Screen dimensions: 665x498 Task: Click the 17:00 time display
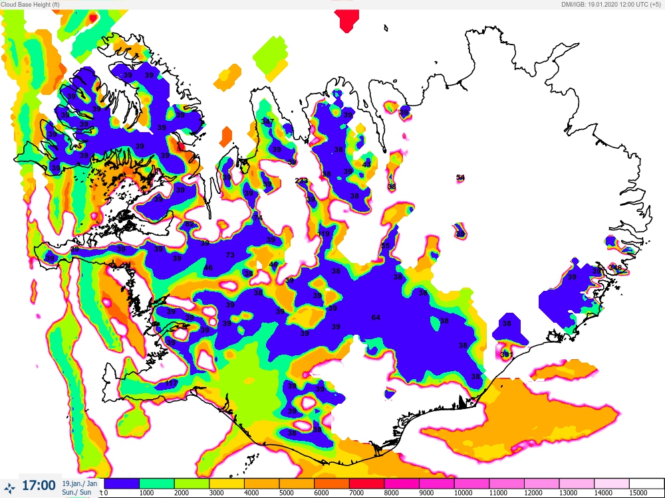39,485
